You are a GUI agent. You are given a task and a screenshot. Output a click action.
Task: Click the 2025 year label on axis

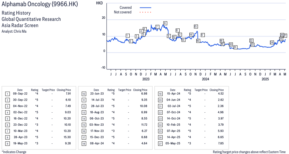pos(265,79)
